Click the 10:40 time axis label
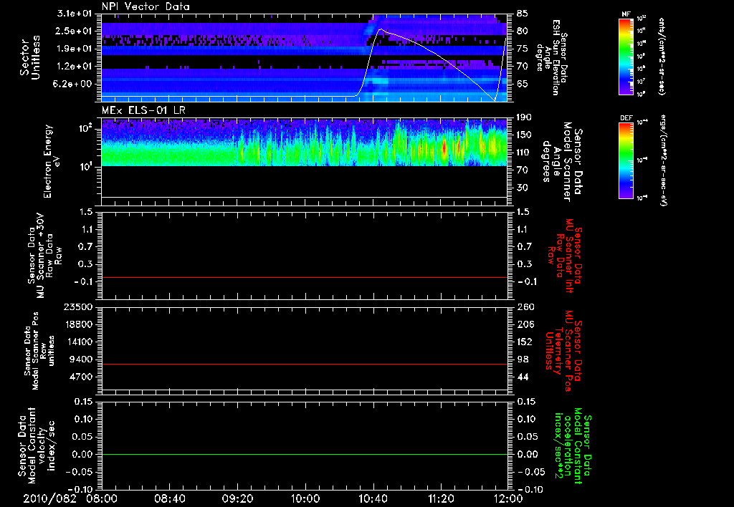 coord(373,498)
